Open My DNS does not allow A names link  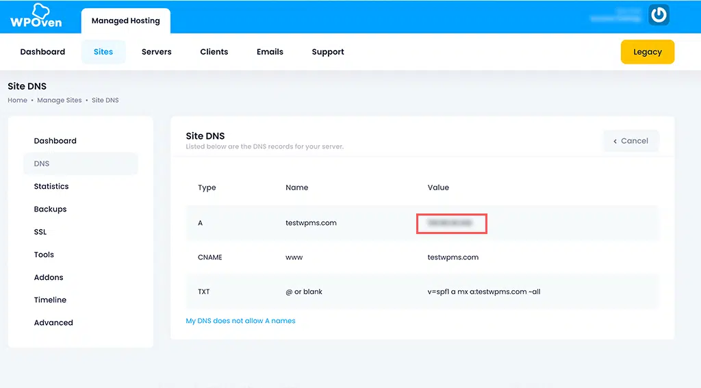point(240,321)
